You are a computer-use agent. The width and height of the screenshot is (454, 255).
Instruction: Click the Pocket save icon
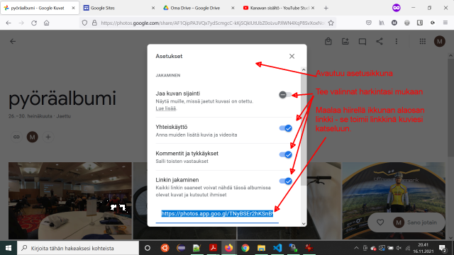[x=369, y=23]
